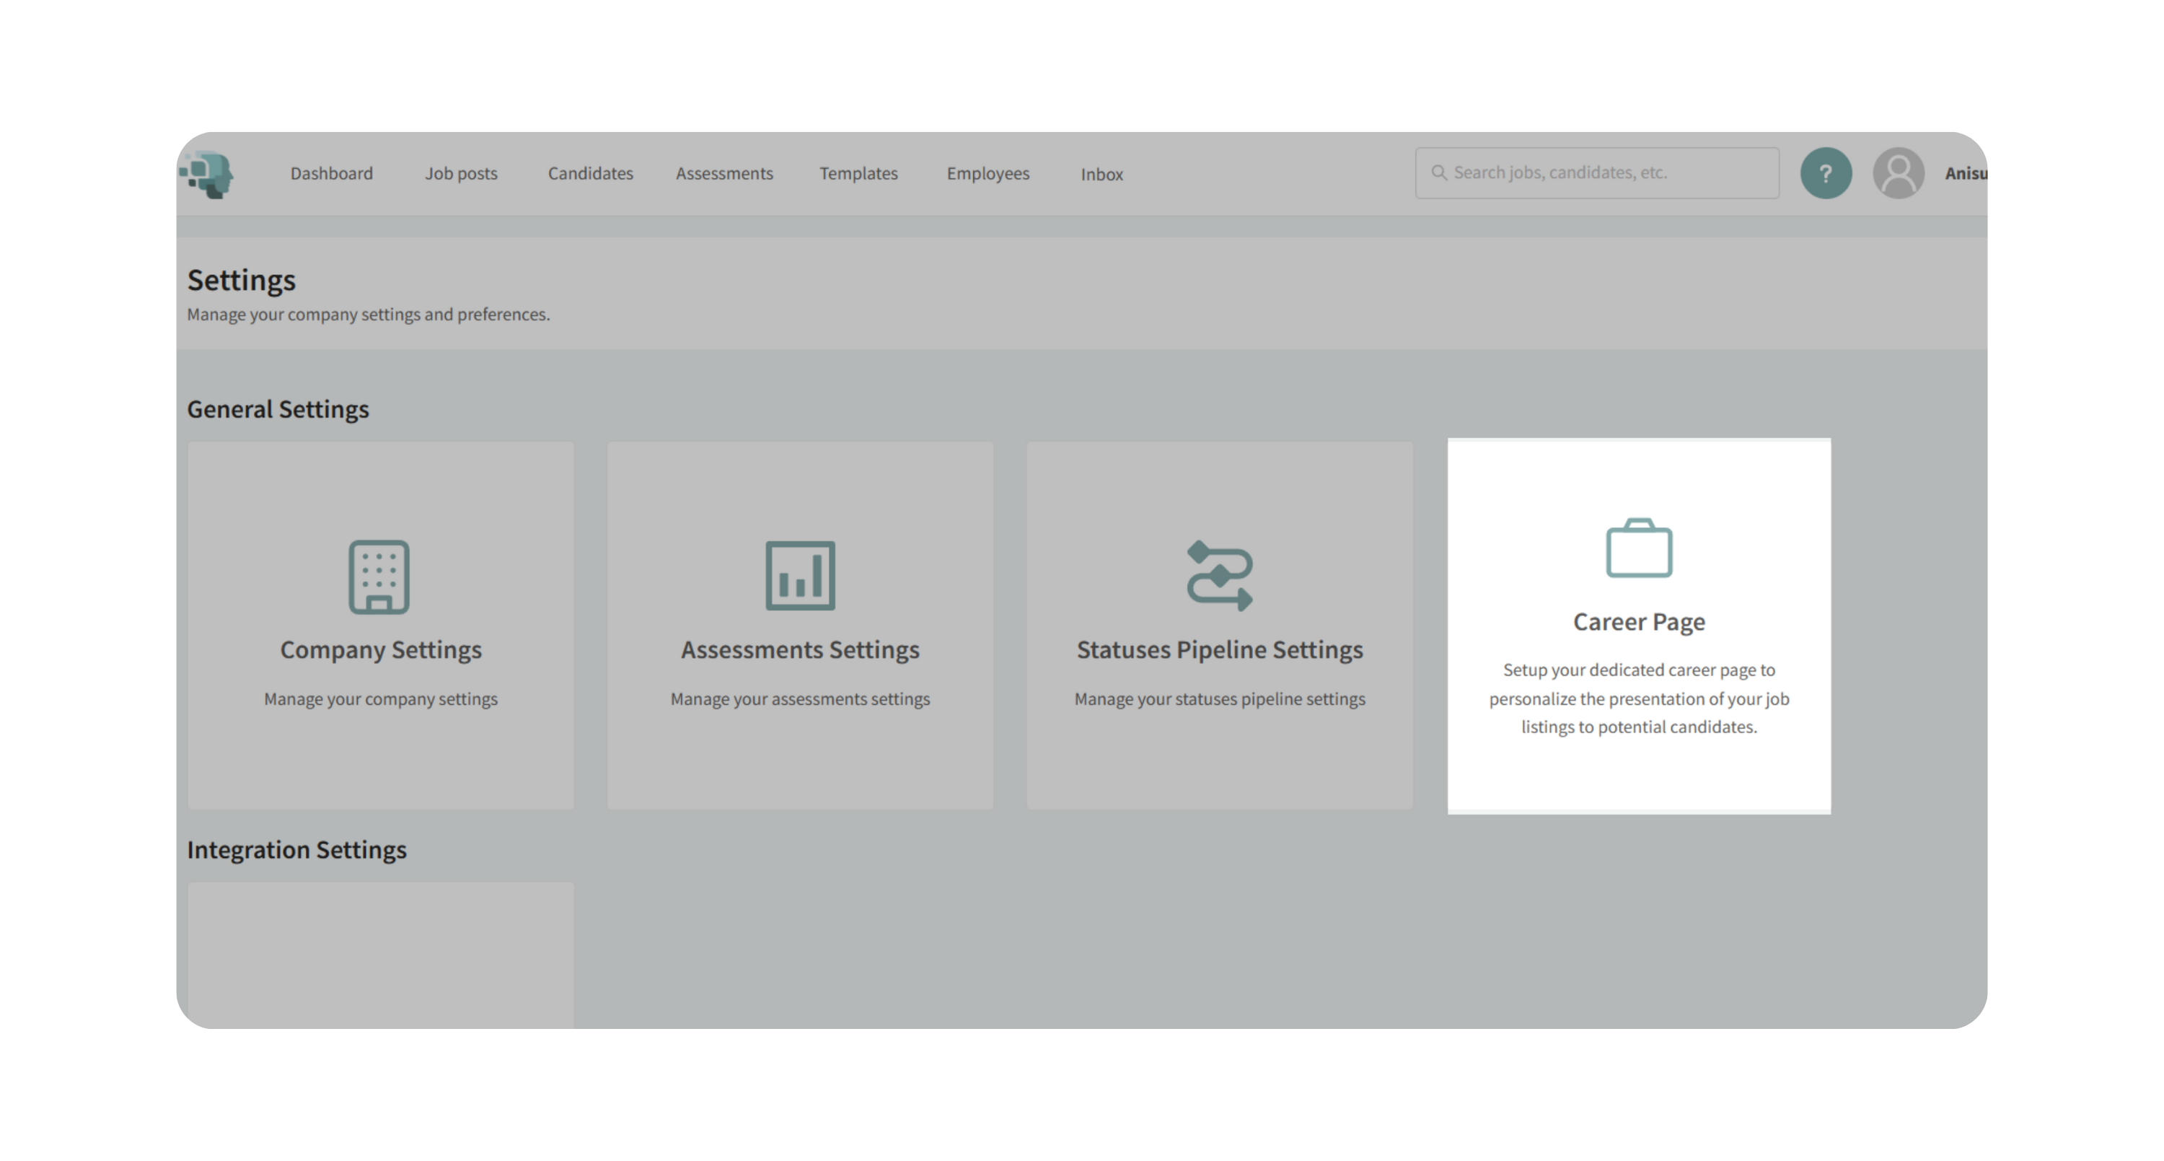Click the Company Settings building icon

tap(379, 577)
